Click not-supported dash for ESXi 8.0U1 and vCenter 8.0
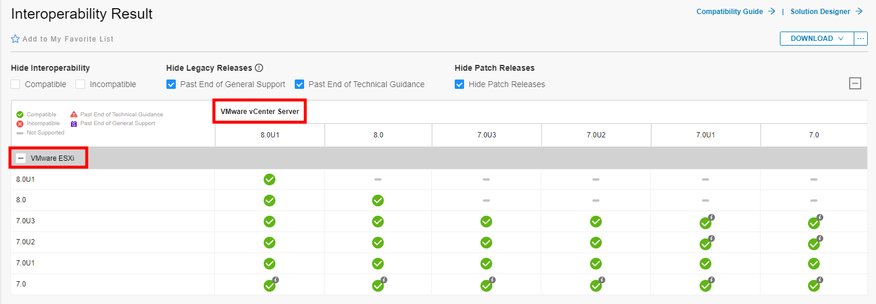Screen dimensions: 876x304 click(x=378, y=179)
